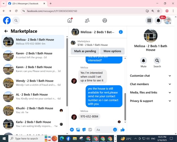Choose a GIF from the composer
This screenshot has height=142, width=177.
90,130
